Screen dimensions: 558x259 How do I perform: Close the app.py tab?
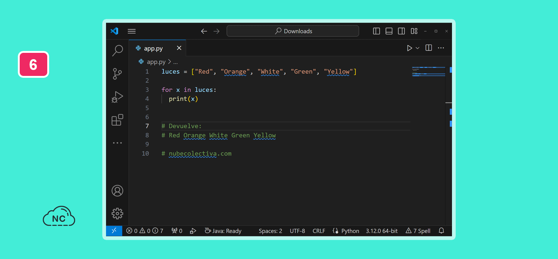pyautogui.click(x=179, y=48)
